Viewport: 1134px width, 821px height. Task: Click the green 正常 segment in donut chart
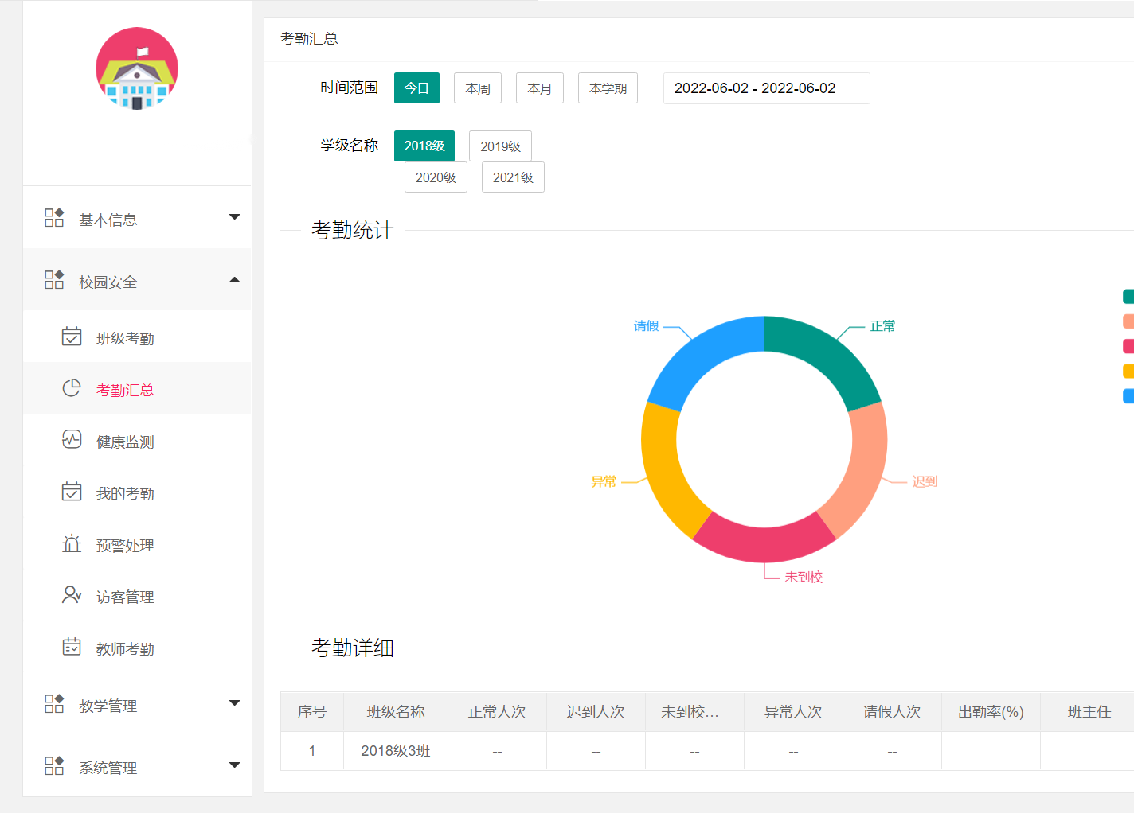828,358
